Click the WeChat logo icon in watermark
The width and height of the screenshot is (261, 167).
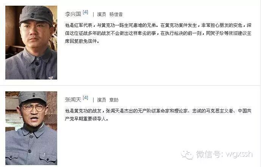point(187,155)
